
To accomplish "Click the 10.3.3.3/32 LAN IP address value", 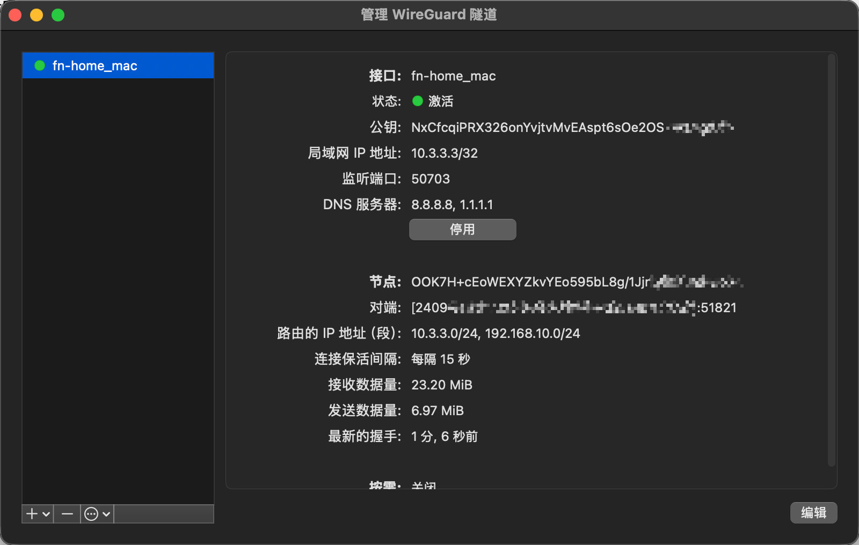I will pos(444,153).
